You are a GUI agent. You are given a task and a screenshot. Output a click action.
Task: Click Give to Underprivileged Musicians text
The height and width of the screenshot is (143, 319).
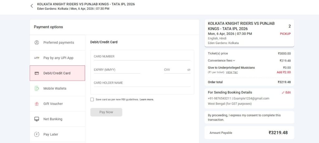231,68
